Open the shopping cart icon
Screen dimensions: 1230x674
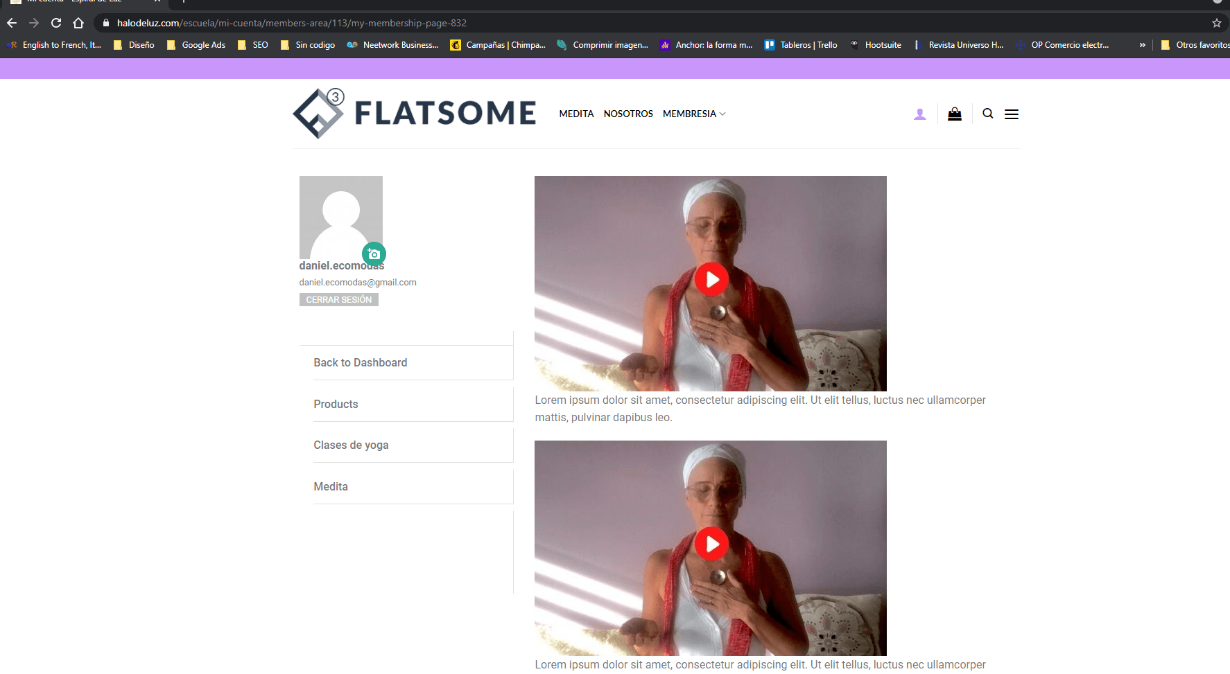click(955, 114)
